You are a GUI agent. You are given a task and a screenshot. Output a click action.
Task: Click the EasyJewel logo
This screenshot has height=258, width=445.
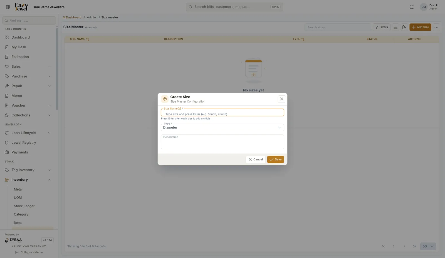pyautogui.click(x=22, y=7)
